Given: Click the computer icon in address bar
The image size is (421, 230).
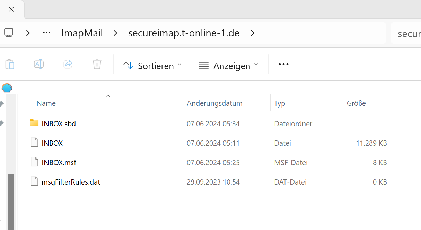Looking at the screenshot, I should 9,33.
